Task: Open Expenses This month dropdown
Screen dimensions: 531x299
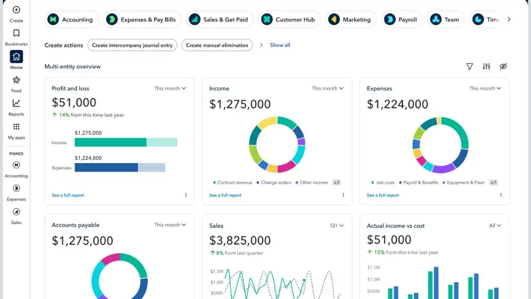Action: coord(485,88)
